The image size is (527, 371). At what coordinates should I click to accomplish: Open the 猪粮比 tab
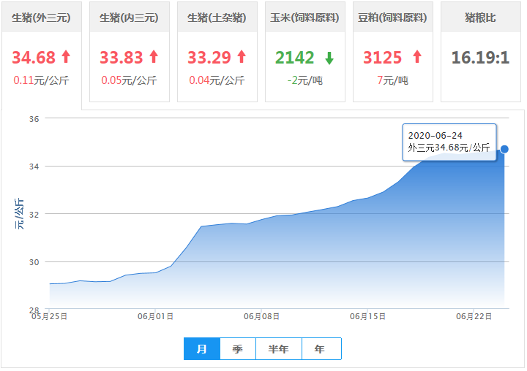(x=480, y=18)
